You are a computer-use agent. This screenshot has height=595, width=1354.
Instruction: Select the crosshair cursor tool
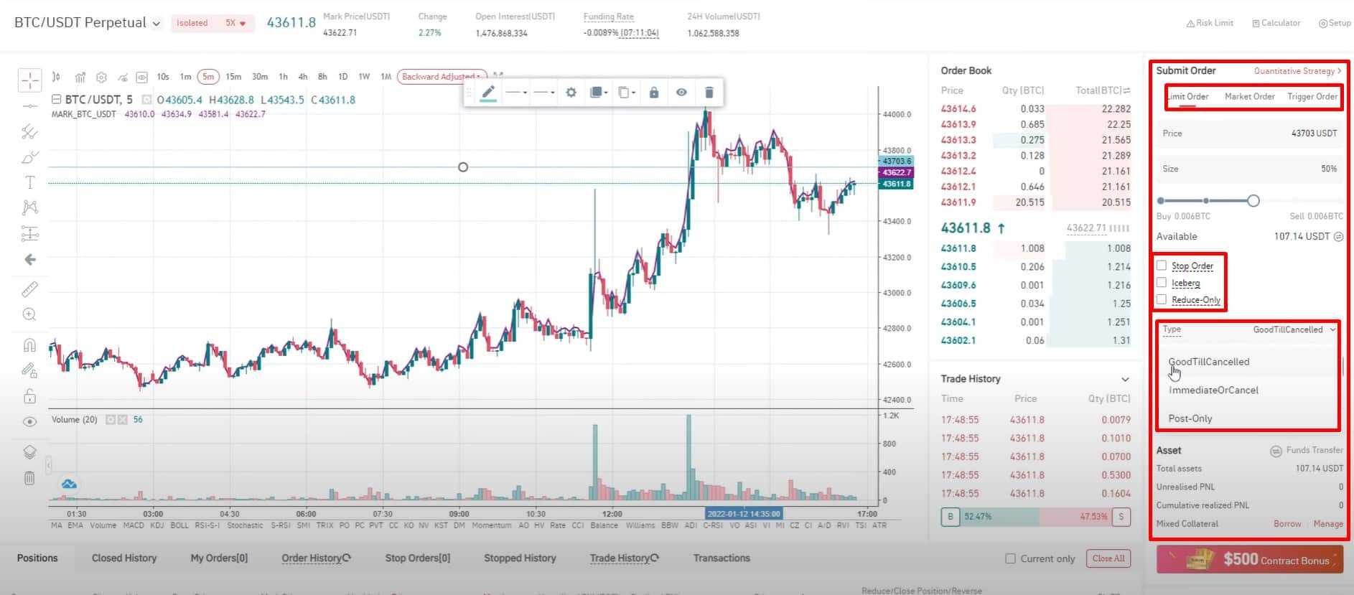(x=30, y=80)
